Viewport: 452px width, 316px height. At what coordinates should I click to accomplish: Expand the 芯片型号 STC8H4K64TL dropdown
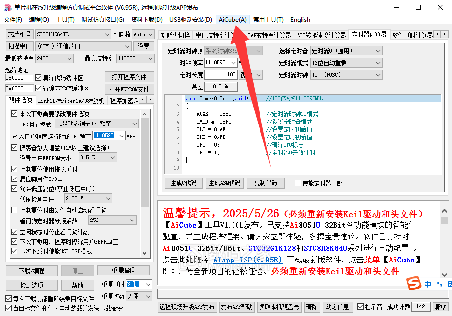[107, 35]
